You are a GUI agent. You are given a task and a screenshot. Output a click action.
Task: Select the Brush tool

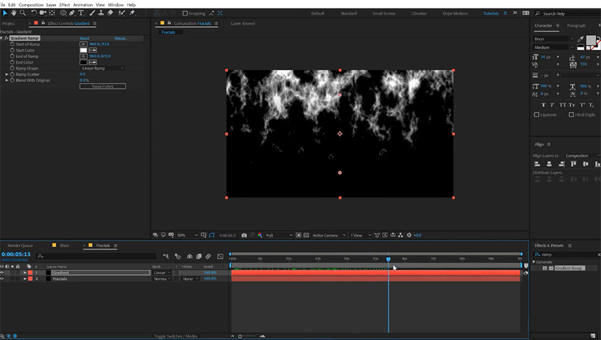pyautogui.click(x=92, y=12)
